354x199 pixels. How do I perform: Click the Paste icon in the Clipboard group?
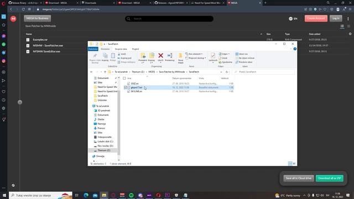point(113,56)
